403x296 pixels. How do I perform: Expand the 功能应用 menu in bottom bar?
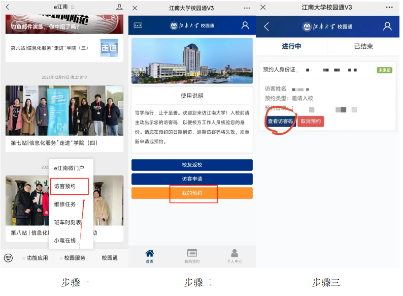(x=35, y=258)
